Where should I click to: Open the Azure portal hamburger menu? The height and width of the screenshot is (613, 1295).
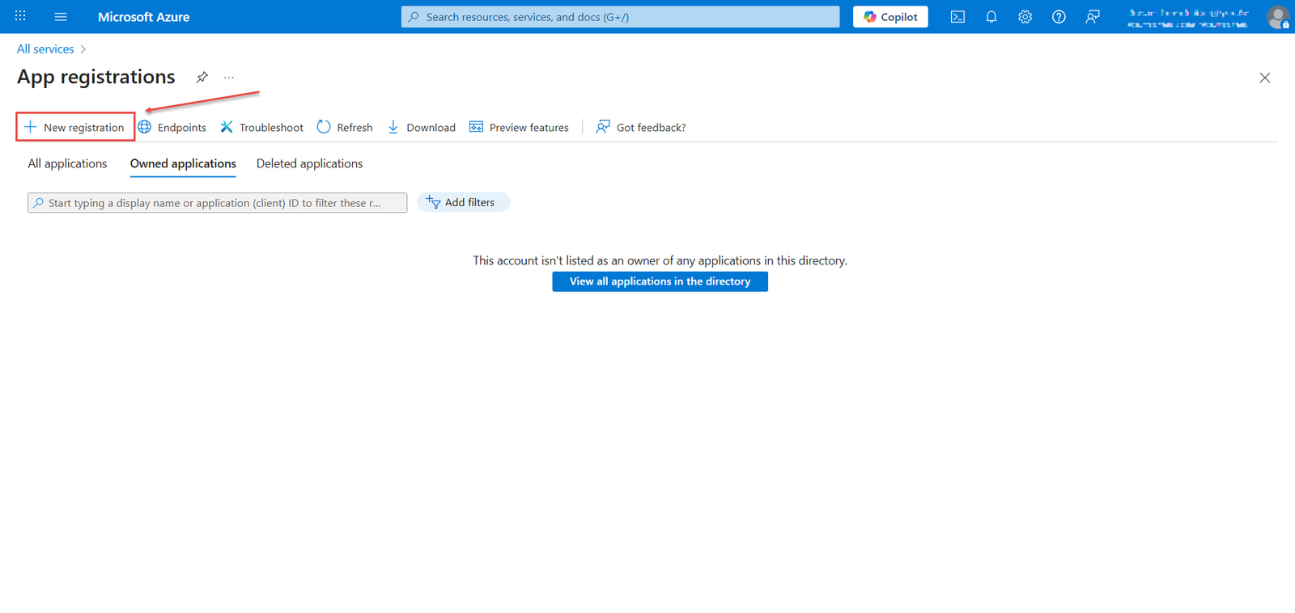pyautogui.click(x=61, y=17)
